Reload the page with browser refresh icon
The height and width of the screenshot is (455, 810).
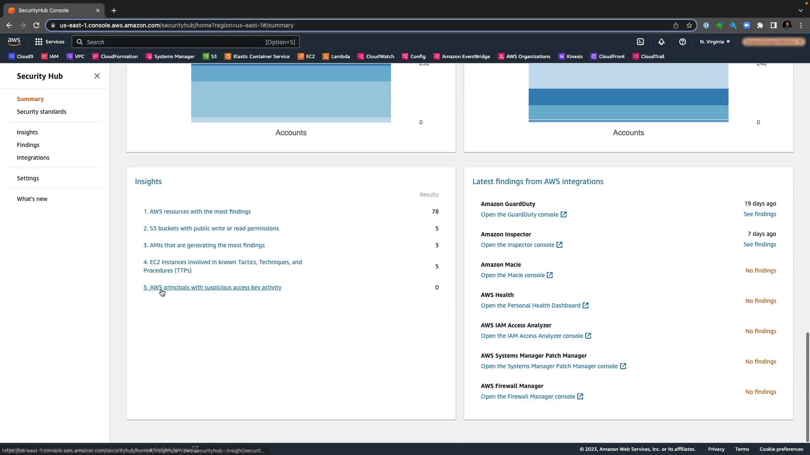click(36, 25)
